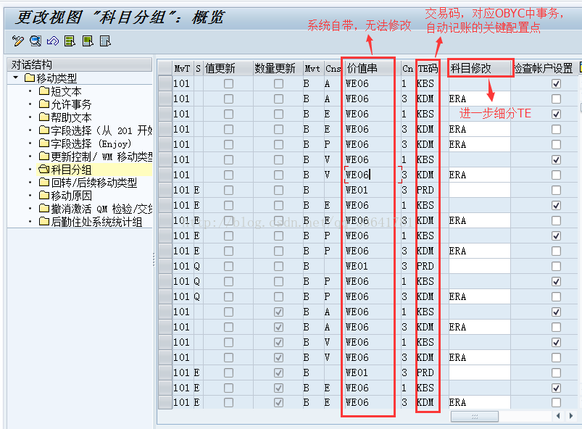
Task: Toggle display/change mode pencil icon
Action: [x=17, y=41]
